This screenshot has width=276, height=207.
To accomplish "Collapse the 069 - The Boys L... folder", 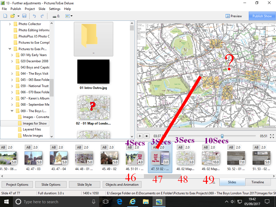I will point(12,111).
